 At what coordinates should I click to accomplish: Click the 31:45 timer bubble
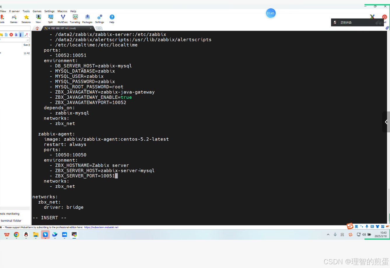pyautogui.click(x=271, y=13)
